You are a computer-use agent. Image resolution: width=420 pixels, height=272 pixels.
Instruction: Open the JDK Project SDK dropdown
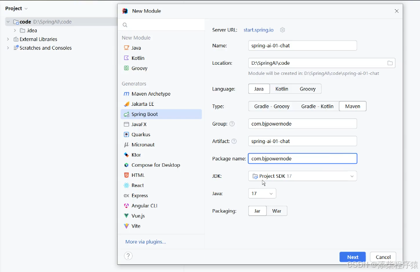(303, 176)
